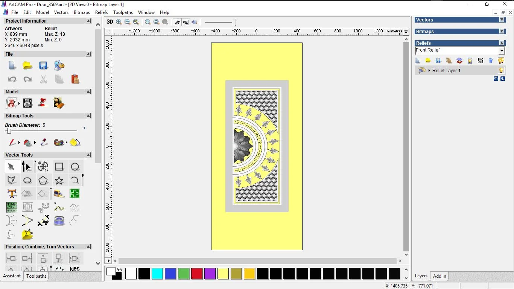Select the Create Rectangle vector tool

(x=59, y=167)
